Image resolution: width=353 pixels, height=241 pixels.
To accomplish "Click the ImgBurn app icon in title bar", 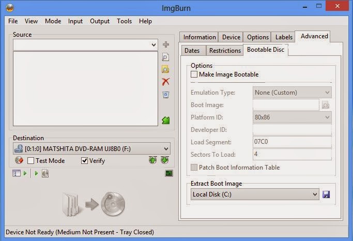I will click(10, 8).
